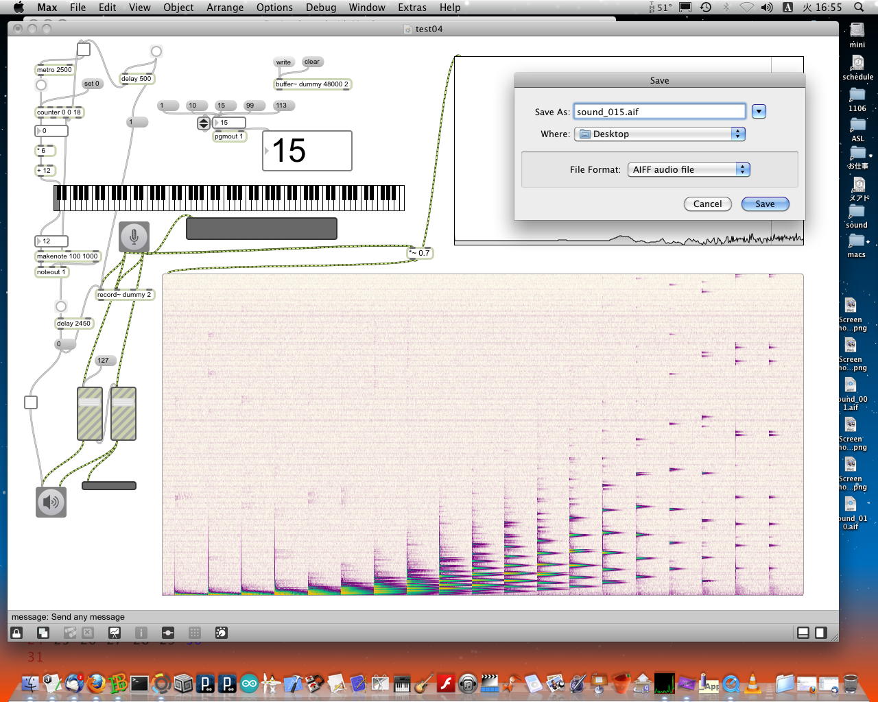Open Arduino from the Dock
878x702 pixels.
pyautogui.click(x=249, y=683)
